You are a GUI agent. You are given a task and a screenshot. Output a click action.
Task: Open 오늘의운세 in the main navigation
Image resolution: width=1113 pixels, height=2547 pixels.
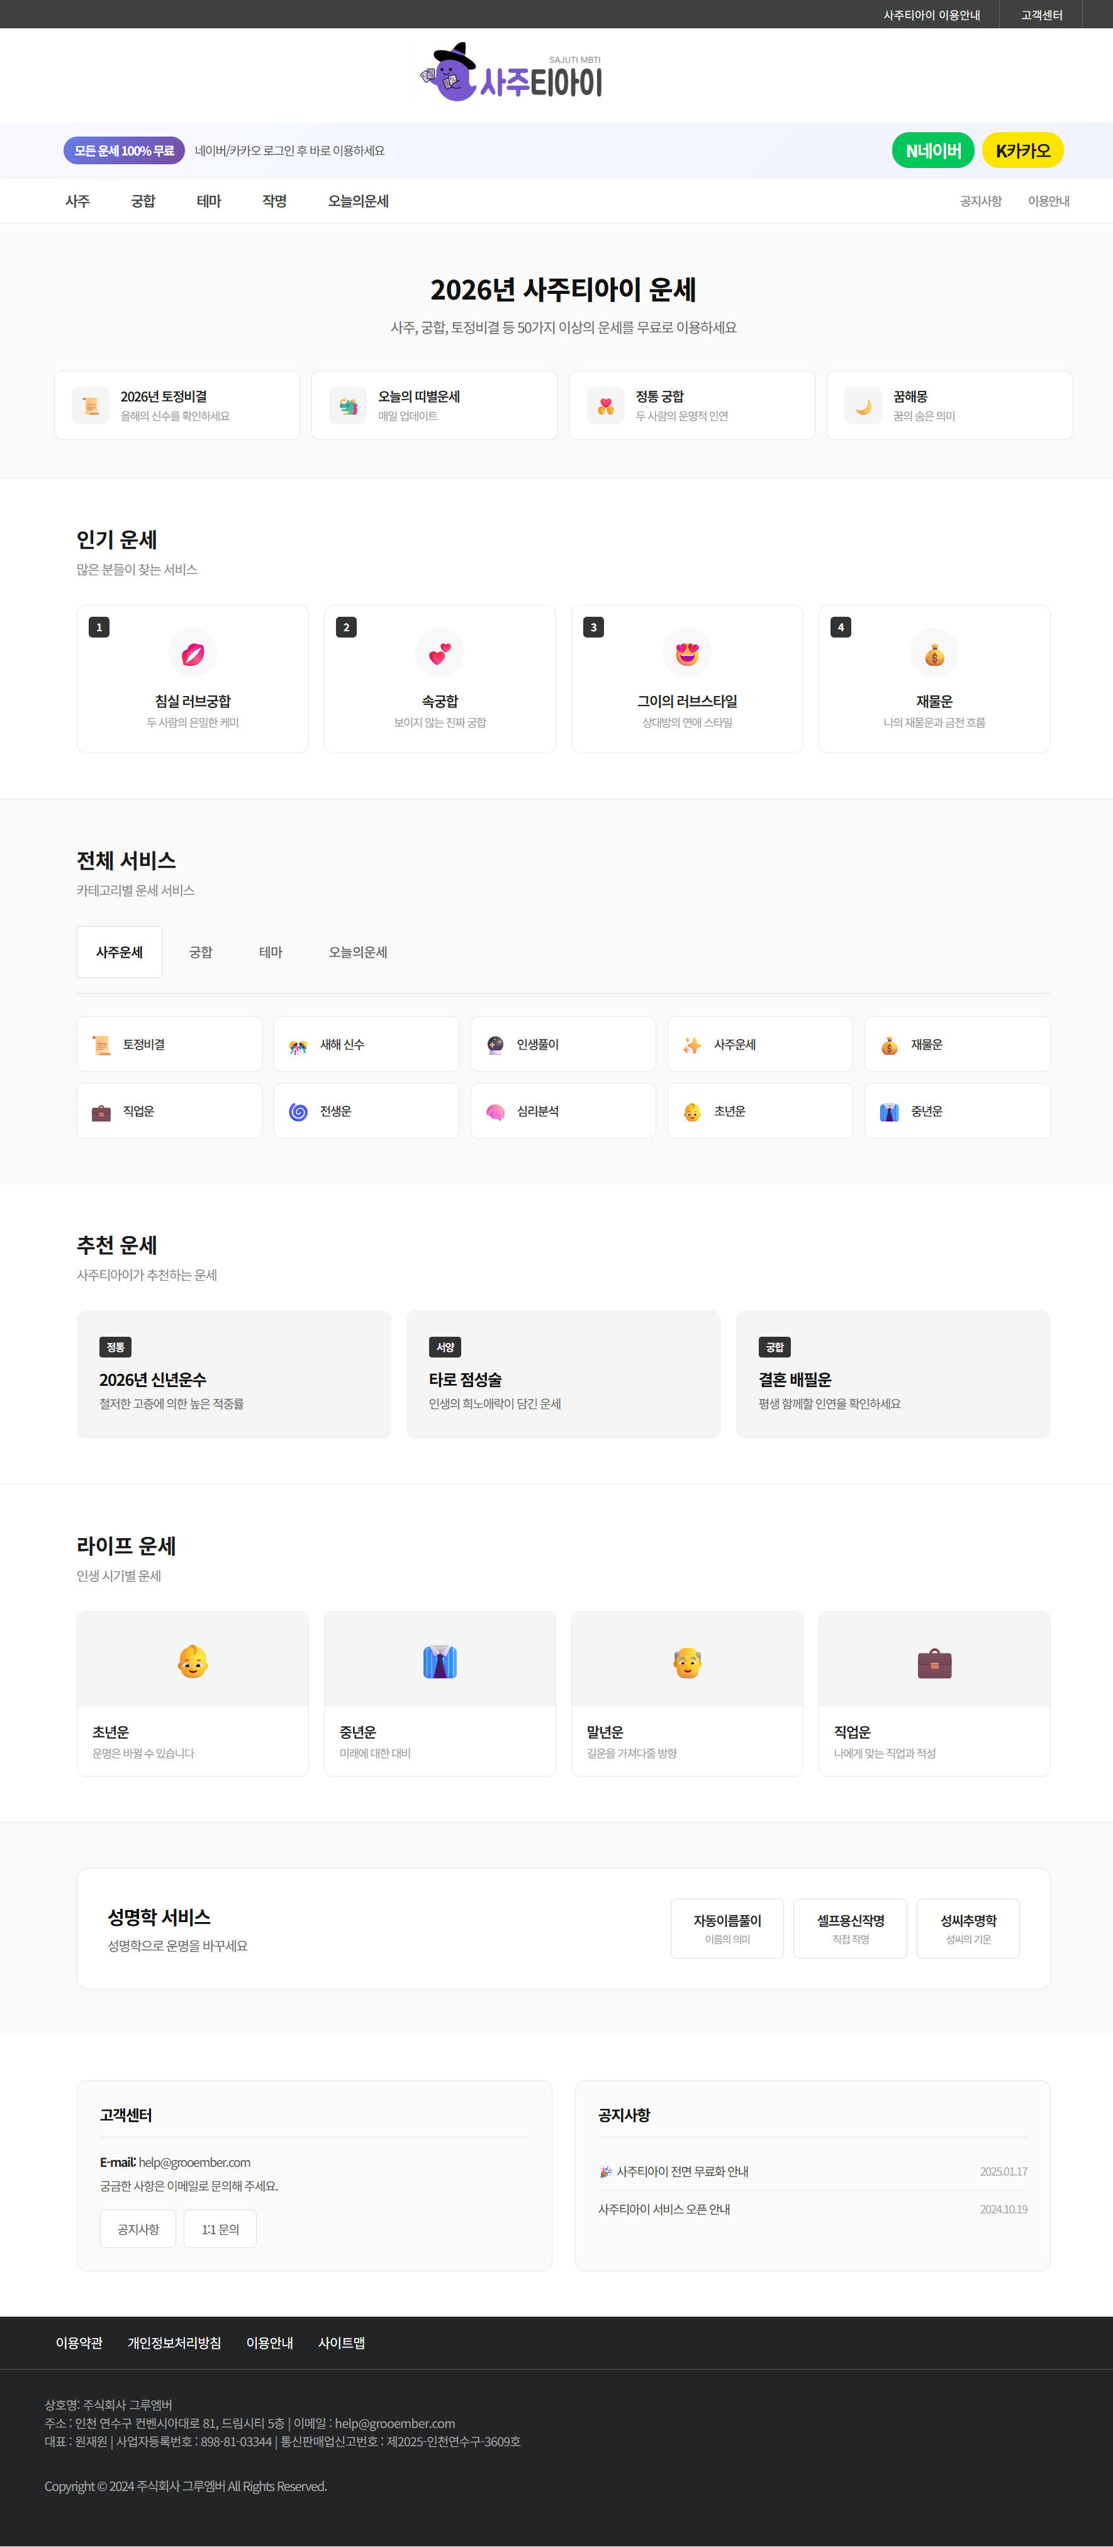pyautogui.click(x=358, y=201)
